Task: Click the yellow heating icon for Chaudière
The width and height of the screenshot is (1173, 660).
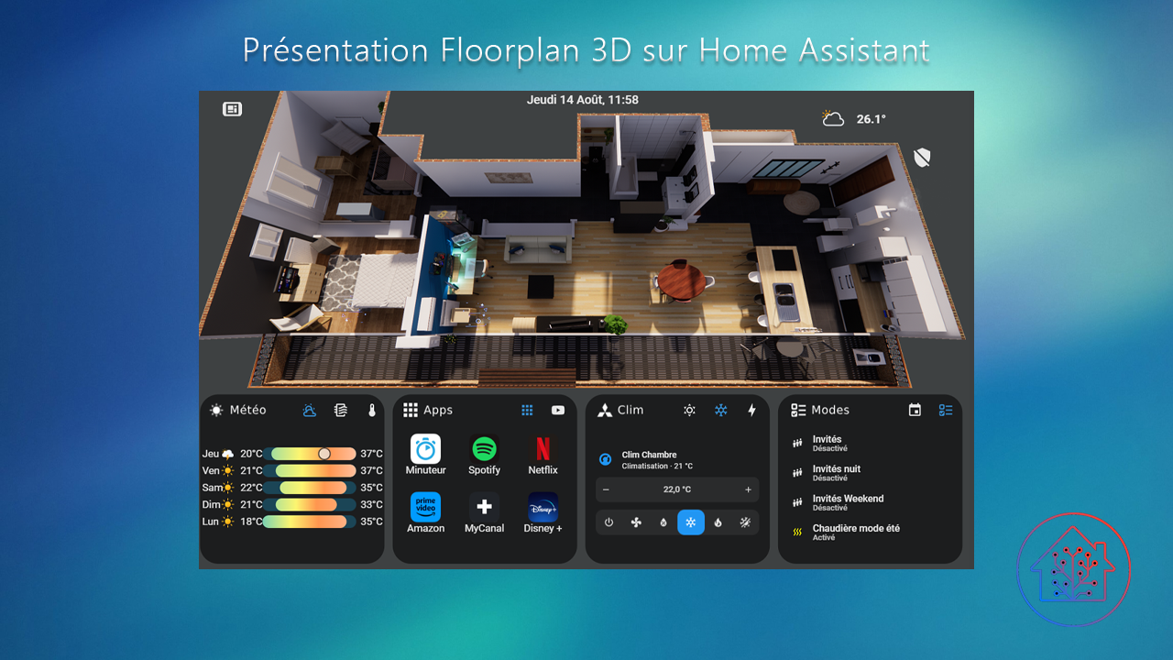Action: (x=797, y=532)
